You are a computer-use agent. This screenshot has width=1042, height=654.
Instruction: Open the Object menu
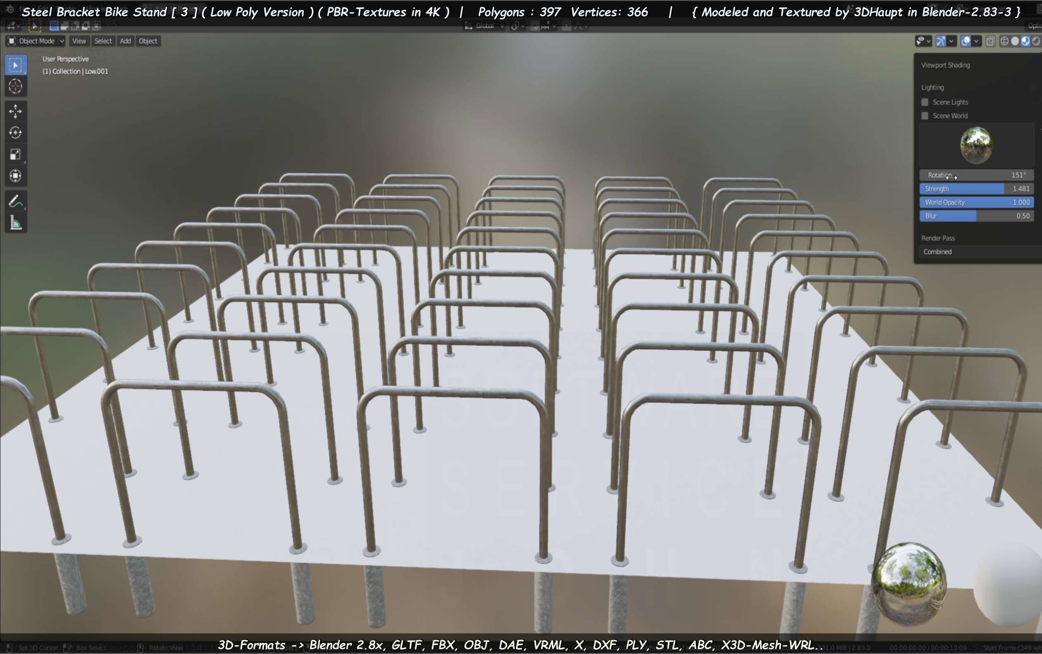[148, 41]
